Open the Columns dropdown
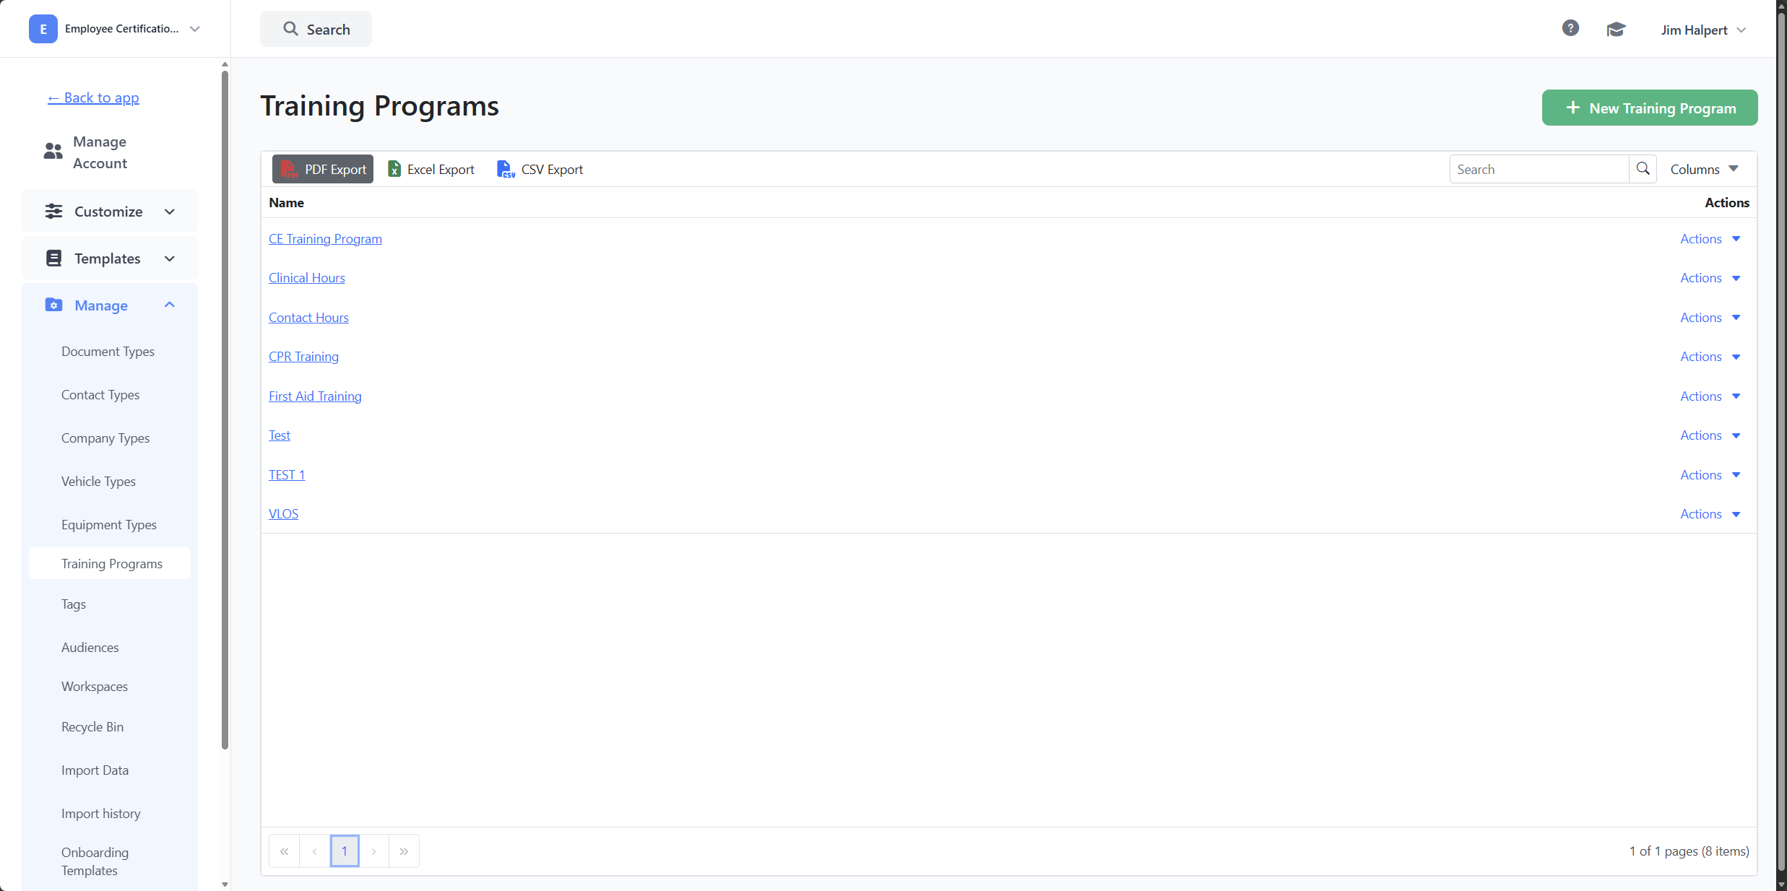1787x891 pixels. (1705, 169)
